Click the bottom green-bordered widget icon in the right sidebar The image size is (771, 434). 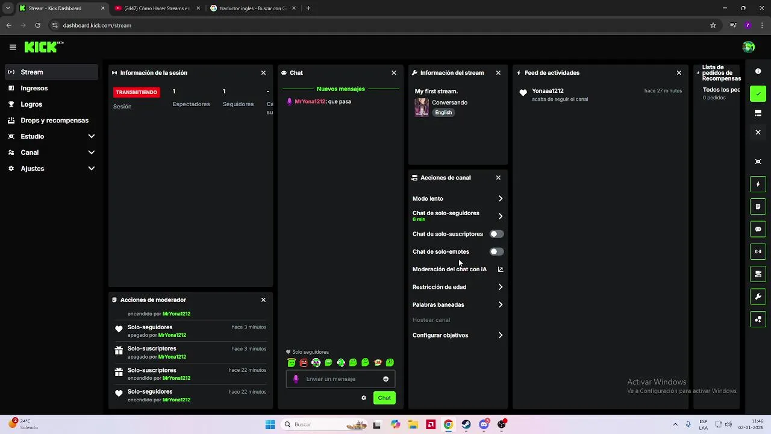tap(758, 319)
